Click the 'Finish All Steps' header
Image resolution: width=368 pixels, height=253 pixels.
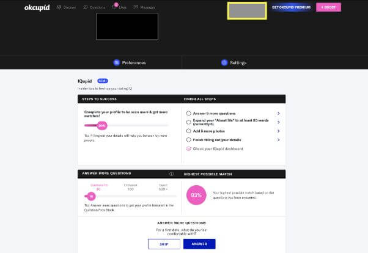[200, 99]
